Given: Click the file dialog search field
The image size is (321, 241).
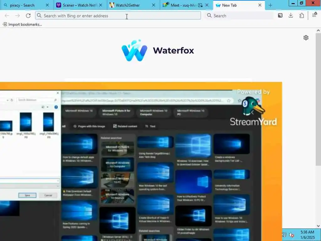Looking at the screenshot, I should (x=36, y=100).
